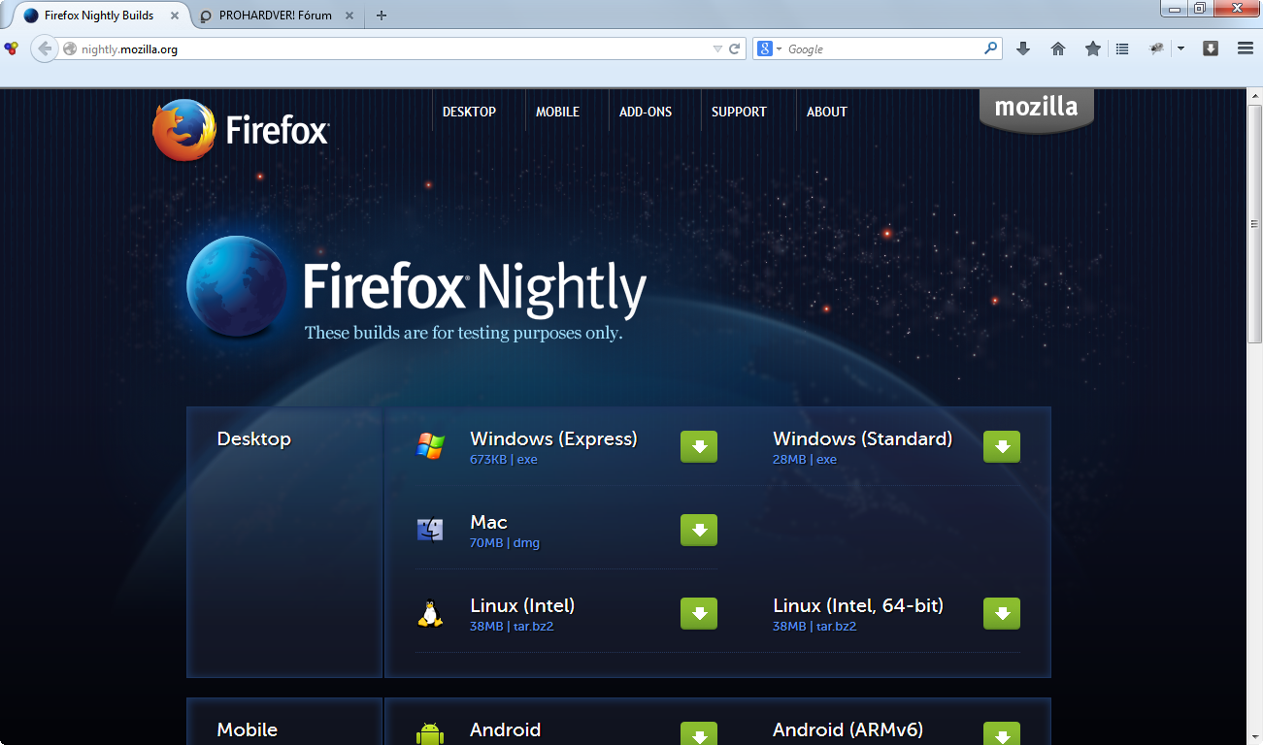Click the colorful balls add-on icon left of back button

(x=11, y=49)
